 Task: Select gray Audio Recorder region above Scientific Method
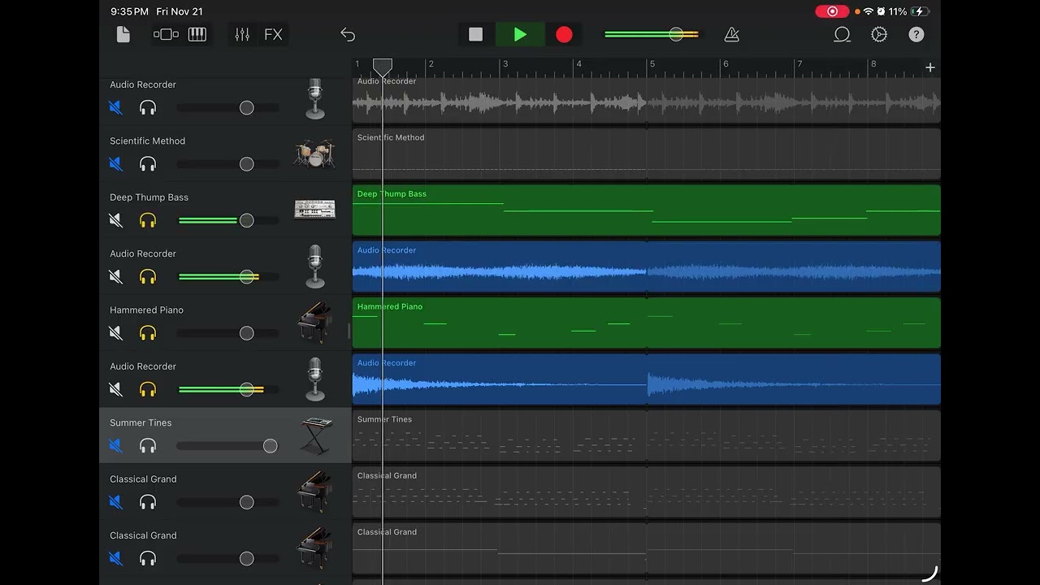[646, 99]
